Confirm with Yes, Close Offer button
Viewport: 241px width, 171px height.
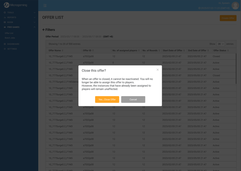[107, 99]
